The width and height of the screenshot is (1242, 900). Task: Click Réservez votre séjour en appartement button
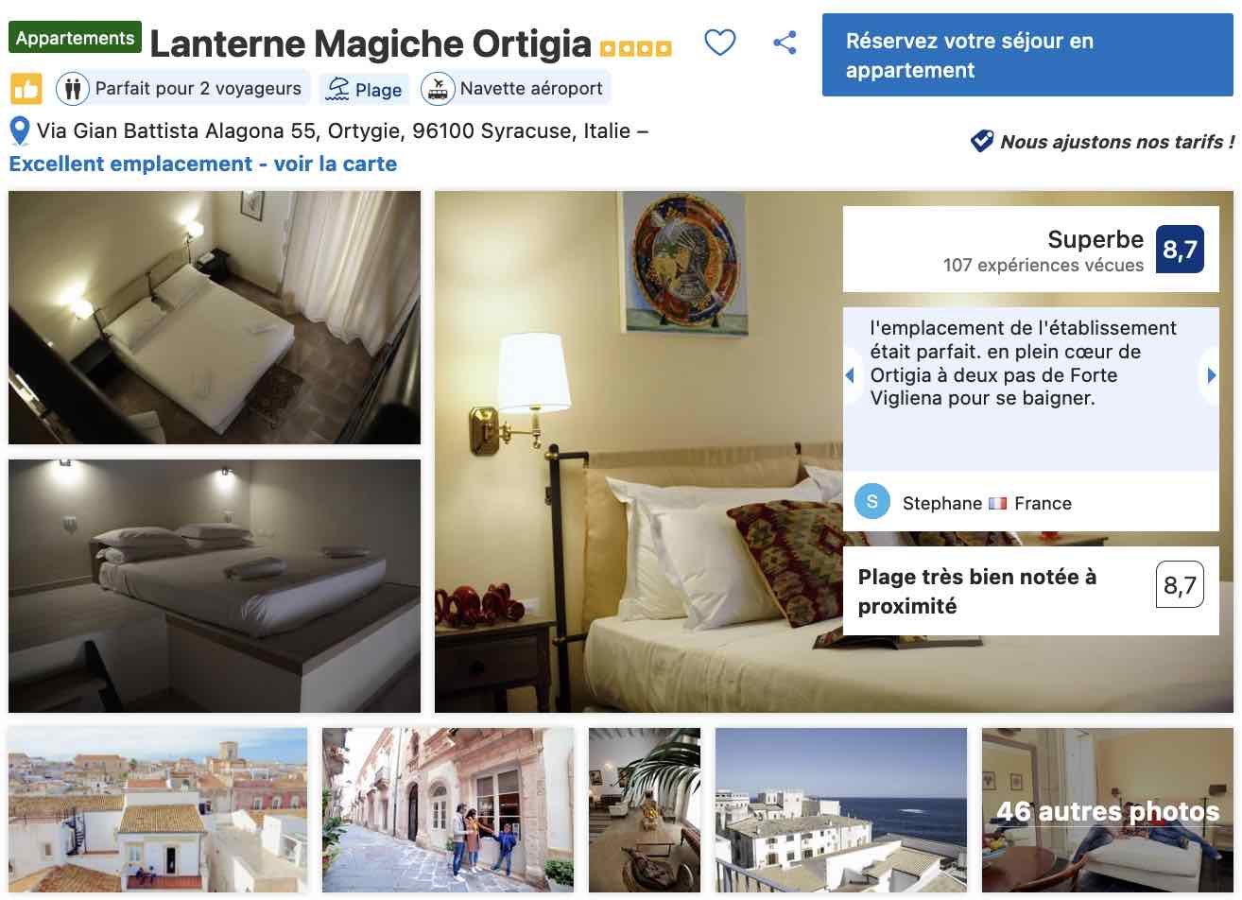point(1027,55)
